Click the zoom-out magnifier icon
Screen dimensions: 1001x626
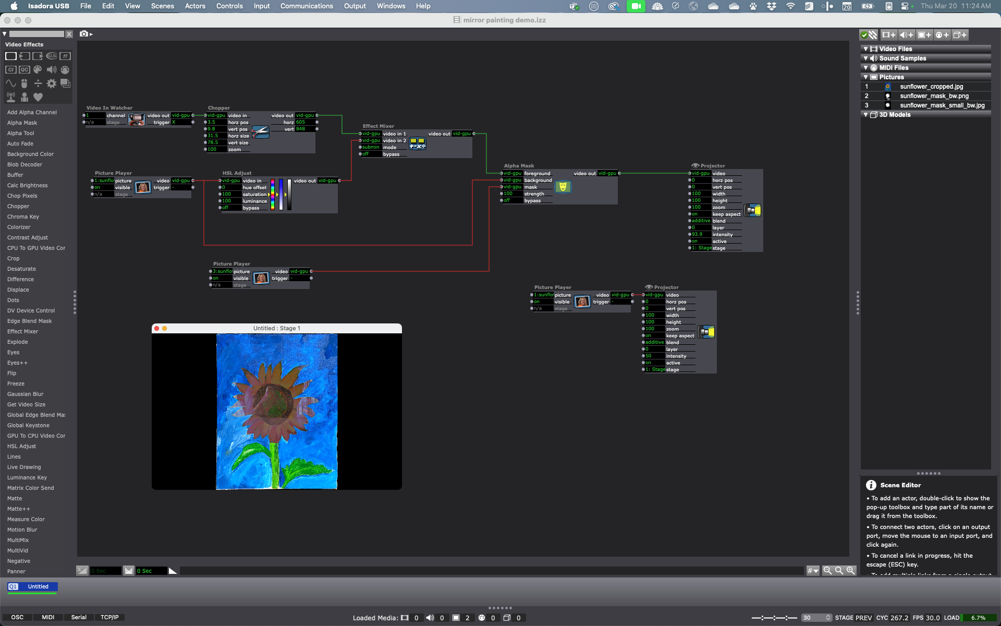coord(827,571)
